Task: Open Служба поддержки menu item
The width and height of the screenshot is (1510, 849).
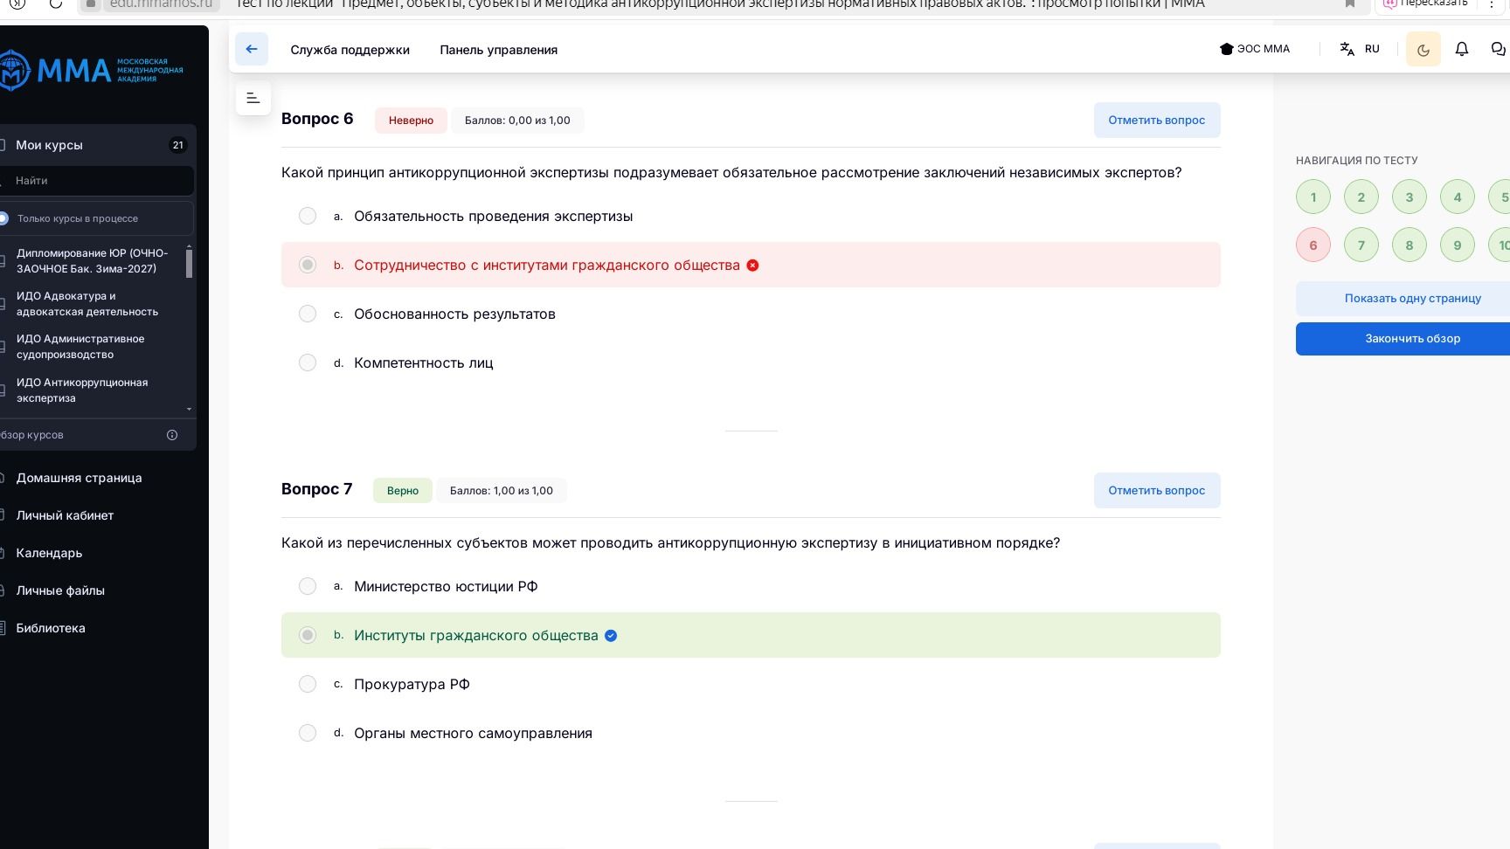Action: click(350, 50)
